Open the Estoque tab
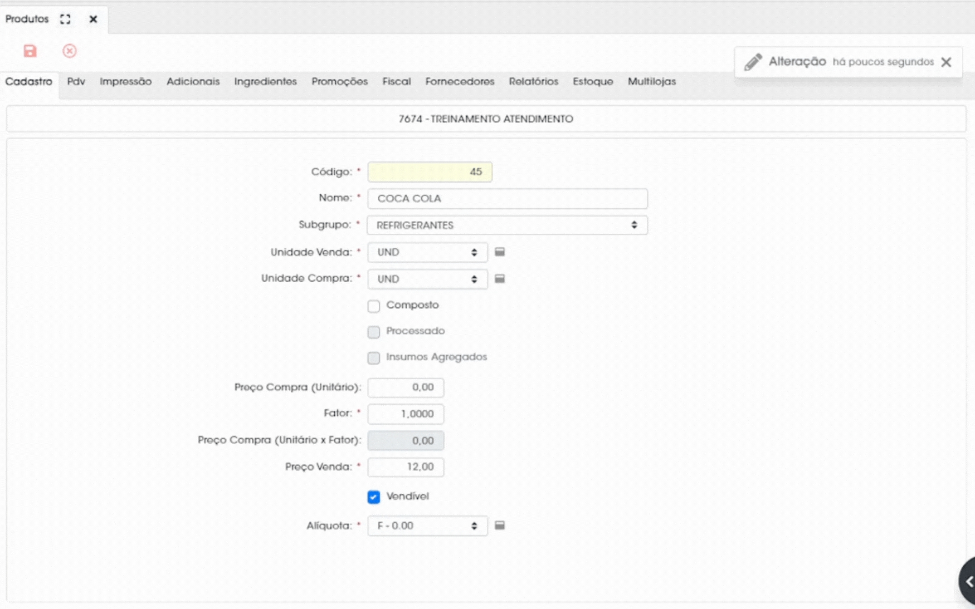975x609 pixels. click(x=593, y=82)
